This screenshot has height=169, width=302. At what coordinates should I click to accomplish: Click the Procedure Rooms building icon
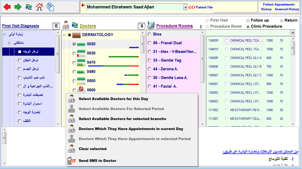(151, 25)
